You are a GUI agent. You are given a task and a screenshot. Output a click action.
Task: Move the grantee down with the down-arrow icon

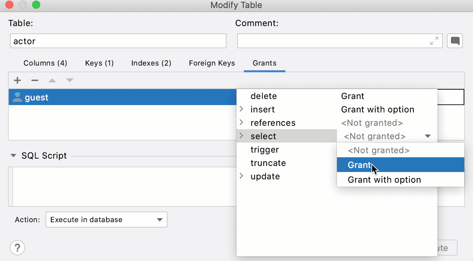[x=69, y=80]
